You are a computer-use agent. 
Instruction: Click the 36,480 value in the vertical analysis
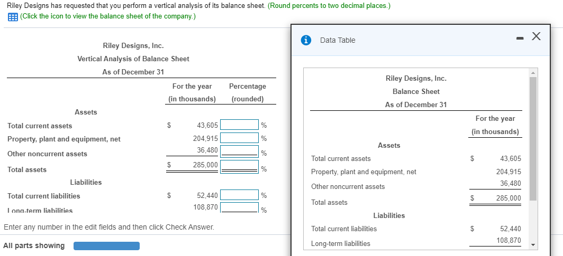tap(207, 150)
